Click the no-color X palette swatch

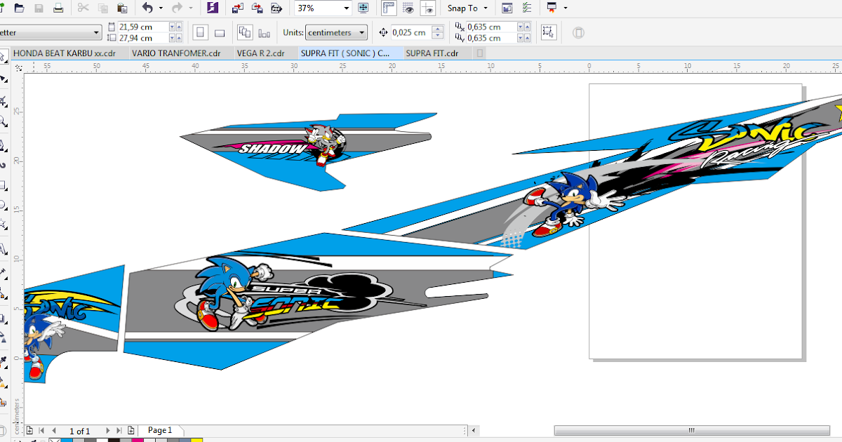click(x=54, y=440)
